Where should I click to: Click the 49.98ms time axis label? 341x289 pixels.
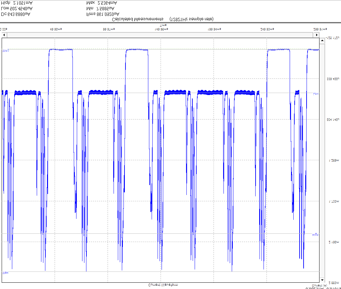tap(56, 29)
